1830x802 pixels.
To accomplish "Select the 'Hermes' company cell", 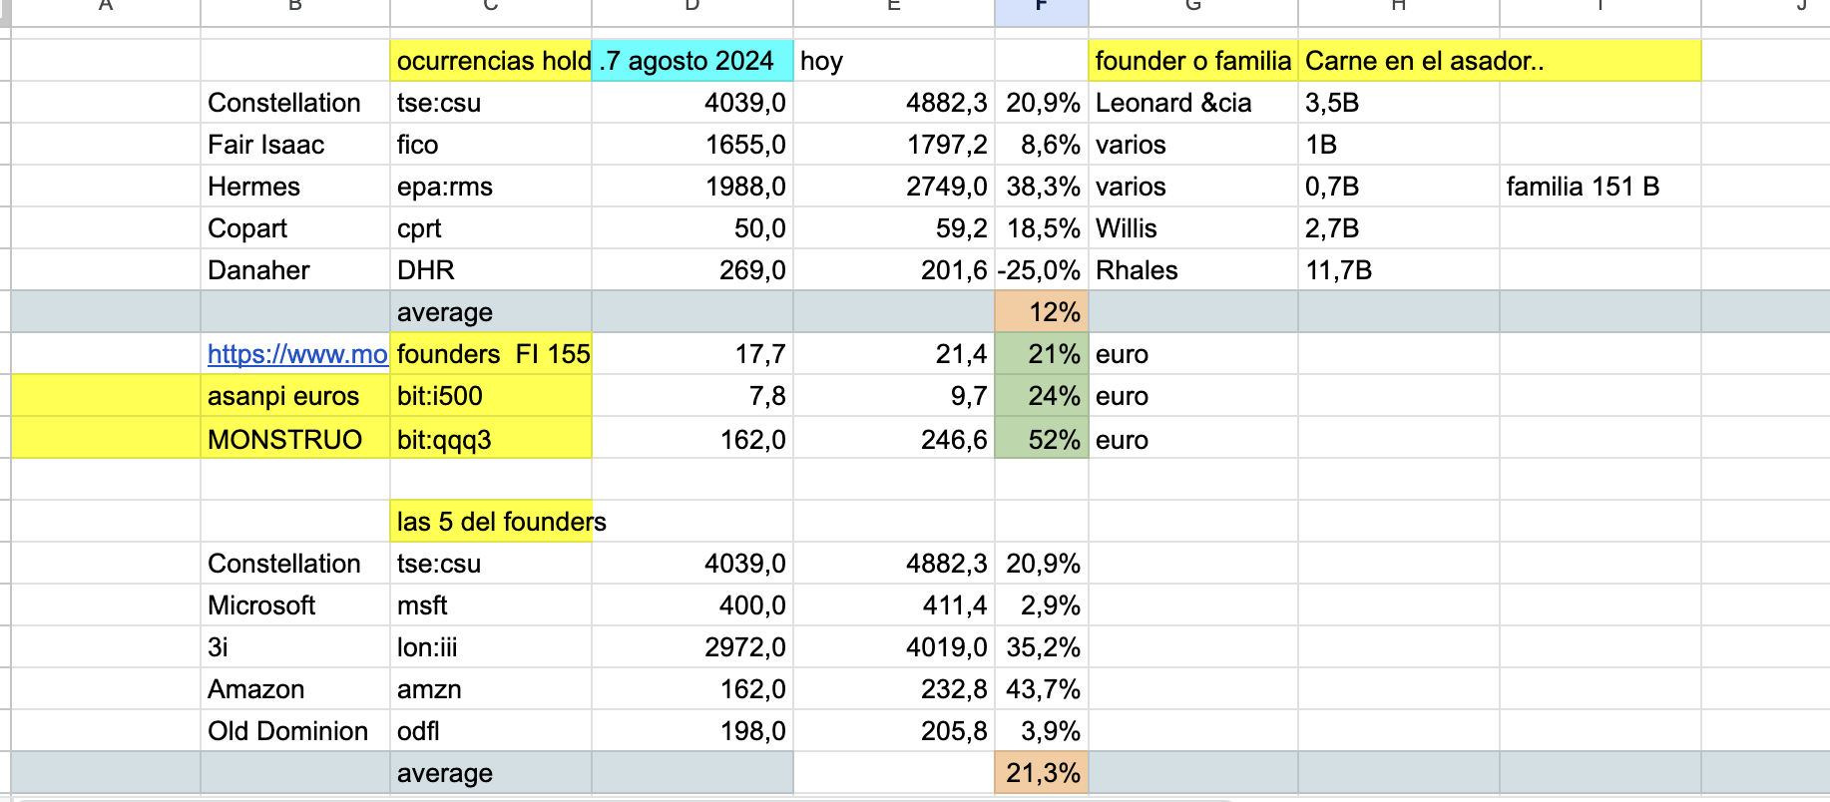I will 295,187.
